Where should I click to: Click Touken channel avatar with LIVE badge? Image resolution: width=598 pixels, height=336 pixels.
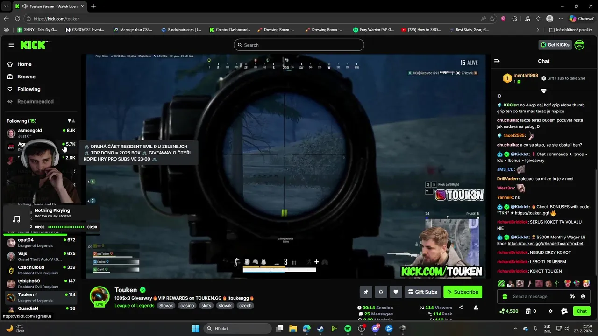click(x=100, y=296)
